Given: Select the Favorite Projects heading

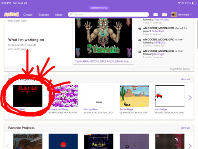Looking at the screenshot, I should click(x=21, y=128).
